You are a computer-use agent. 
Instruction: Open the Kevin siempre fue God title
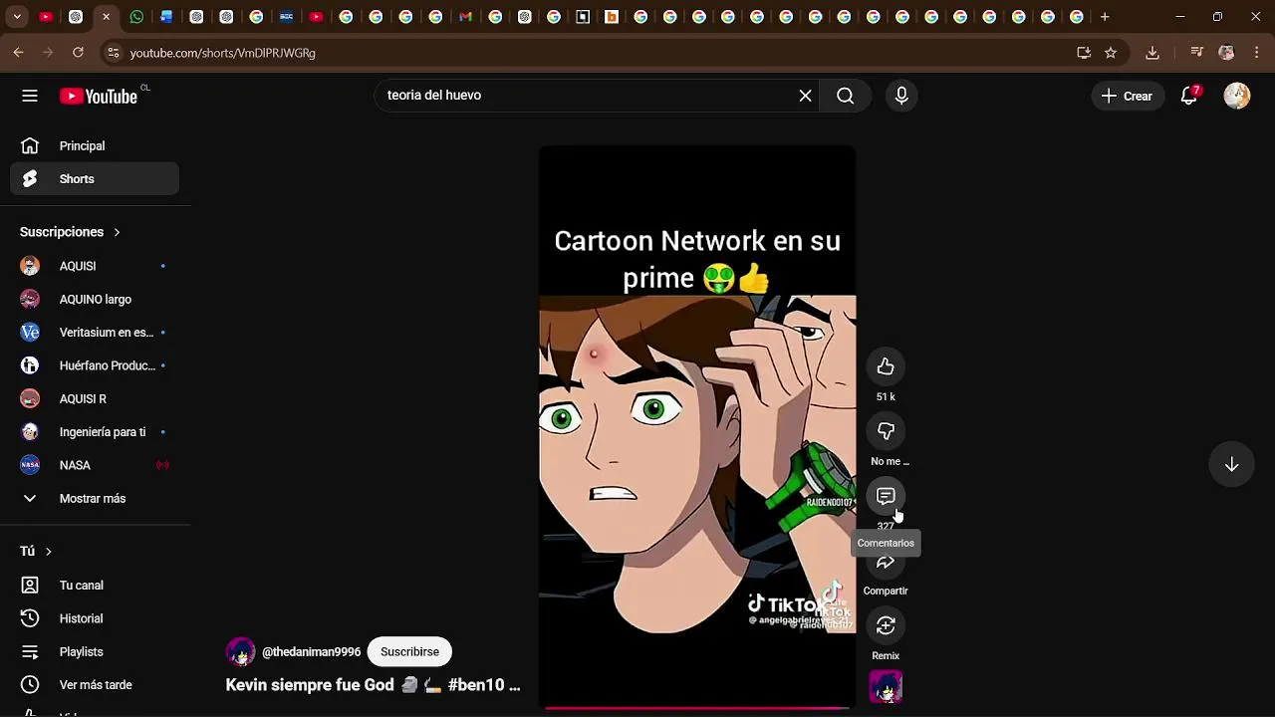point(373,685)
